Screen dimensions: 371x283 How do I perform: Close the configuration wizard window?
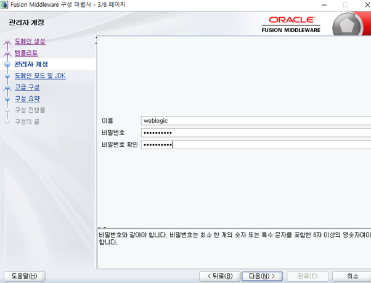[x=367, y=5]
